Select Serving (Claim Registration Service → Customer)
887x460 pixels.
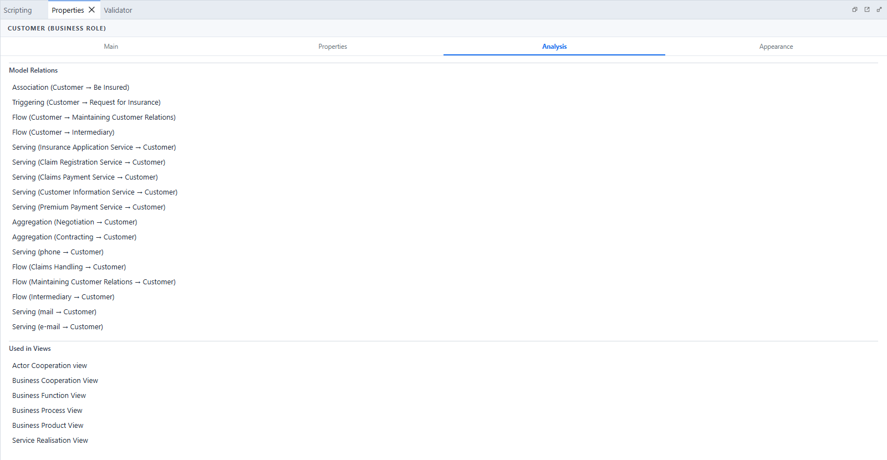pos(89,162)
